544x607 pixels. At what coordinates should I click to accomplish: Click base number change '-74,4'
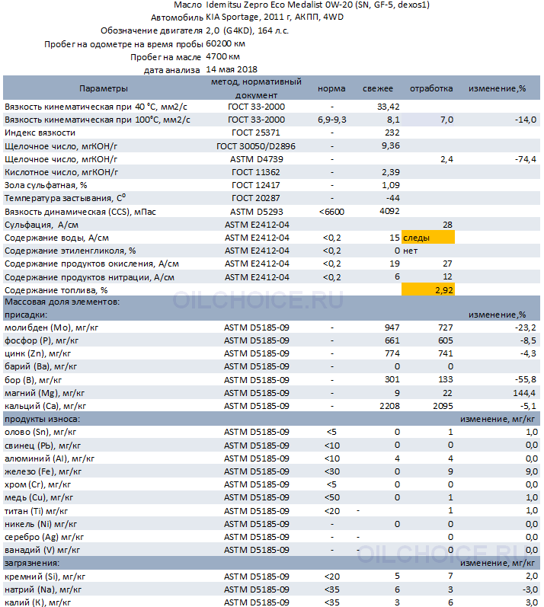click(x=526, y=159)
